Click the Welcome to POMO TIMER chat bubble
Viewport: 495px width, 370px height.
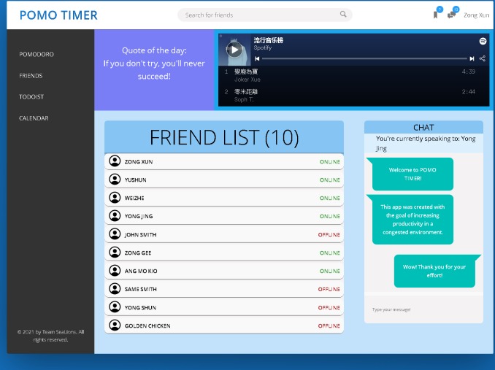(x=412, y=174)
